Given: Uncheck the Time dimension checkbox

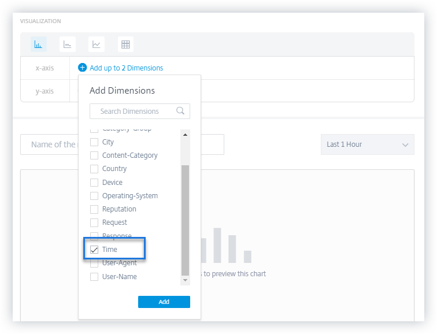Looking at the screenshot, I should coord(94,250).
